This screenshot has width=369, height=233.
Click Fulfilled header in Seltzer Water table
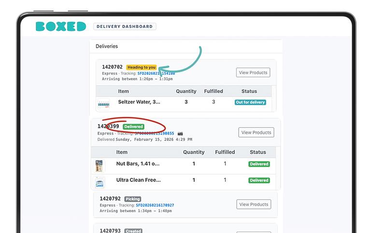(x=213, y=91)
